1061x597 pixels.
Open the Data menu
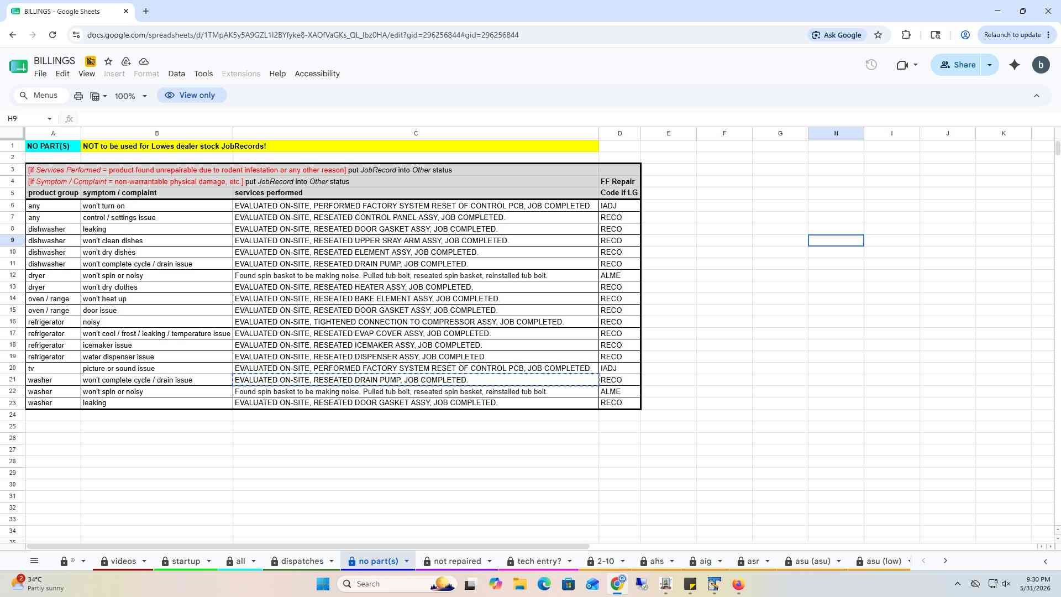(x=176, y=74)
